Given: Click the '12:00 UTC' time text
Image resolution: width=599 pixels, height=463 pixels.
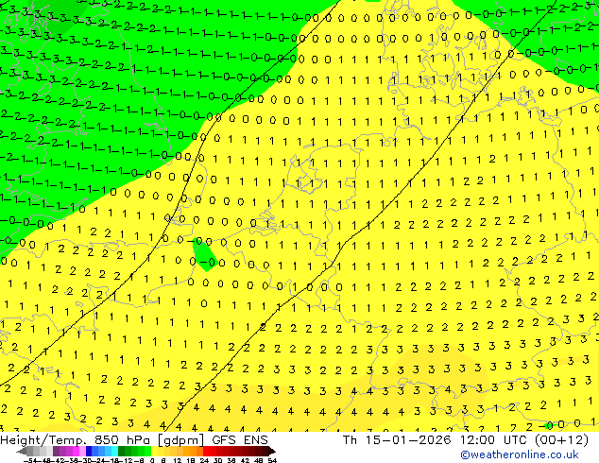Looking at the screenshot, I should [495, 440].
